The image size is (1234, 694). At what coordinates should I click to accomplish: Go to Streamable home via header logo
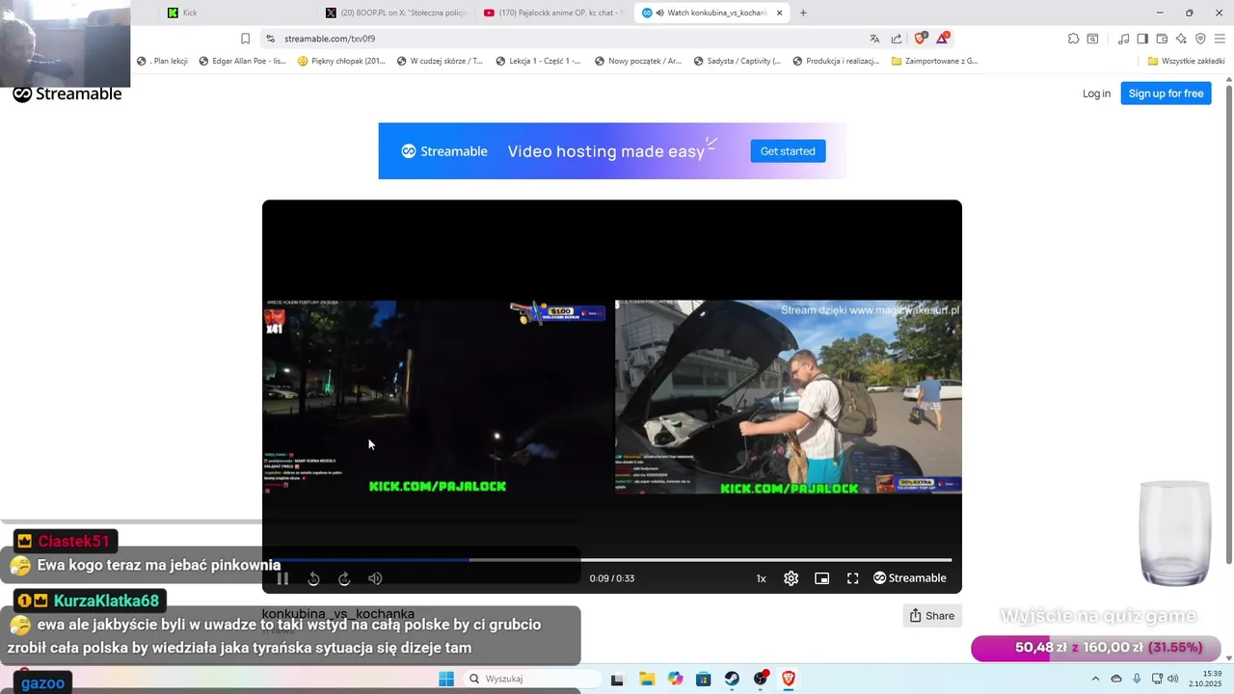67,94
